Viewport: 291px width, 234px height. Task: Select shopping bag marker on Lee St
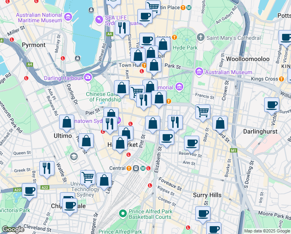(x=104, y=180)
